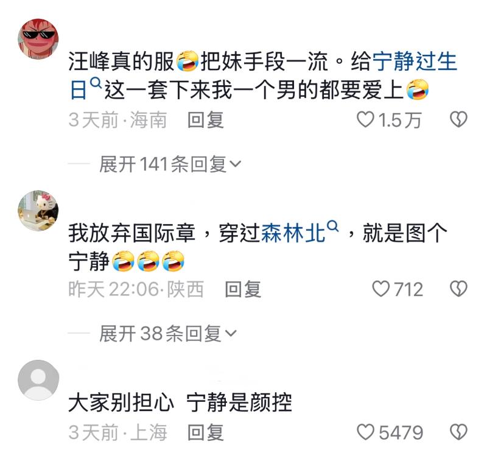Open the 宁静过生日 search link
The height and width of the screenshot is (453, 487).
pos(263,75)
